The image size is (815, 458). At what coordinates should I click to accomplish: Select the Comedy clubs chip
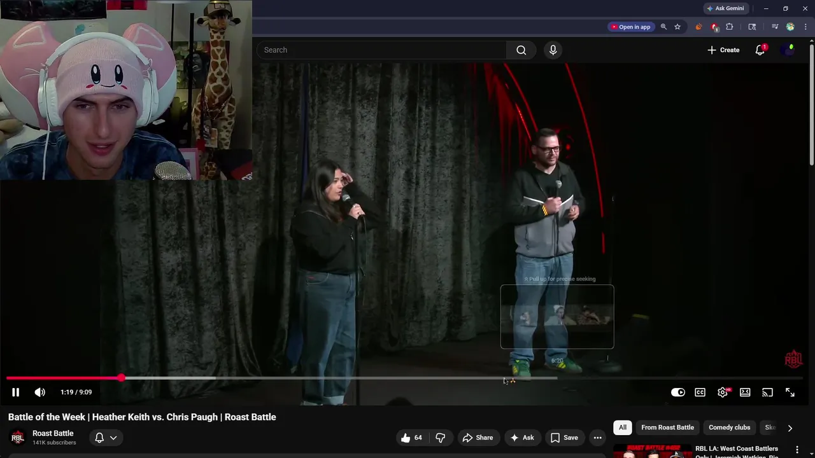[x=729, y=427]
